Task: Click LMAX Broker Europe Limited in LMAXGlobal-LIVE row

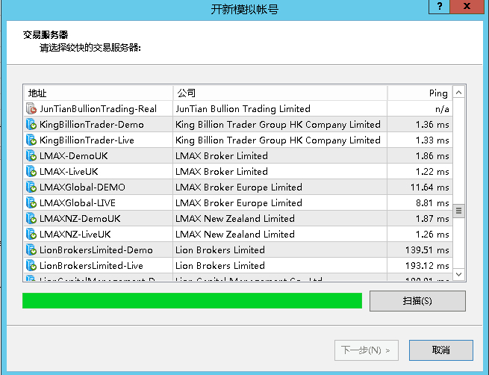Action: point(239,202)
